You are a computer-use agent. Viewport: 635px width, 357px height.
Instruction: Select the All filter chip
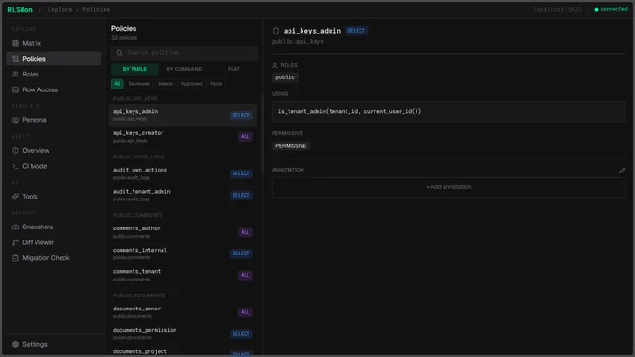(117, 84)
